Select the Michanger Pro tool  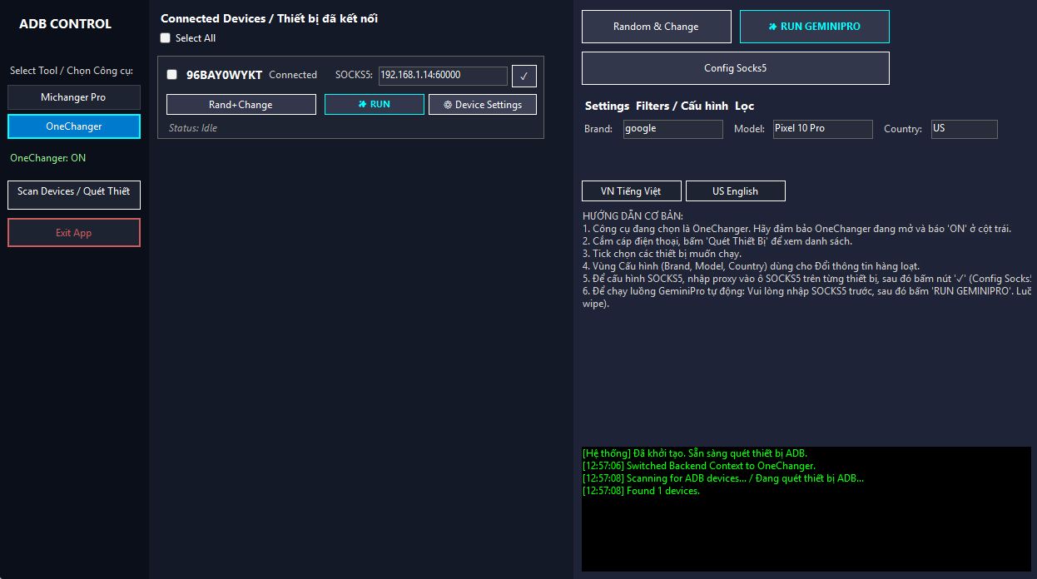pyautogui.click(x=74, y=97)
